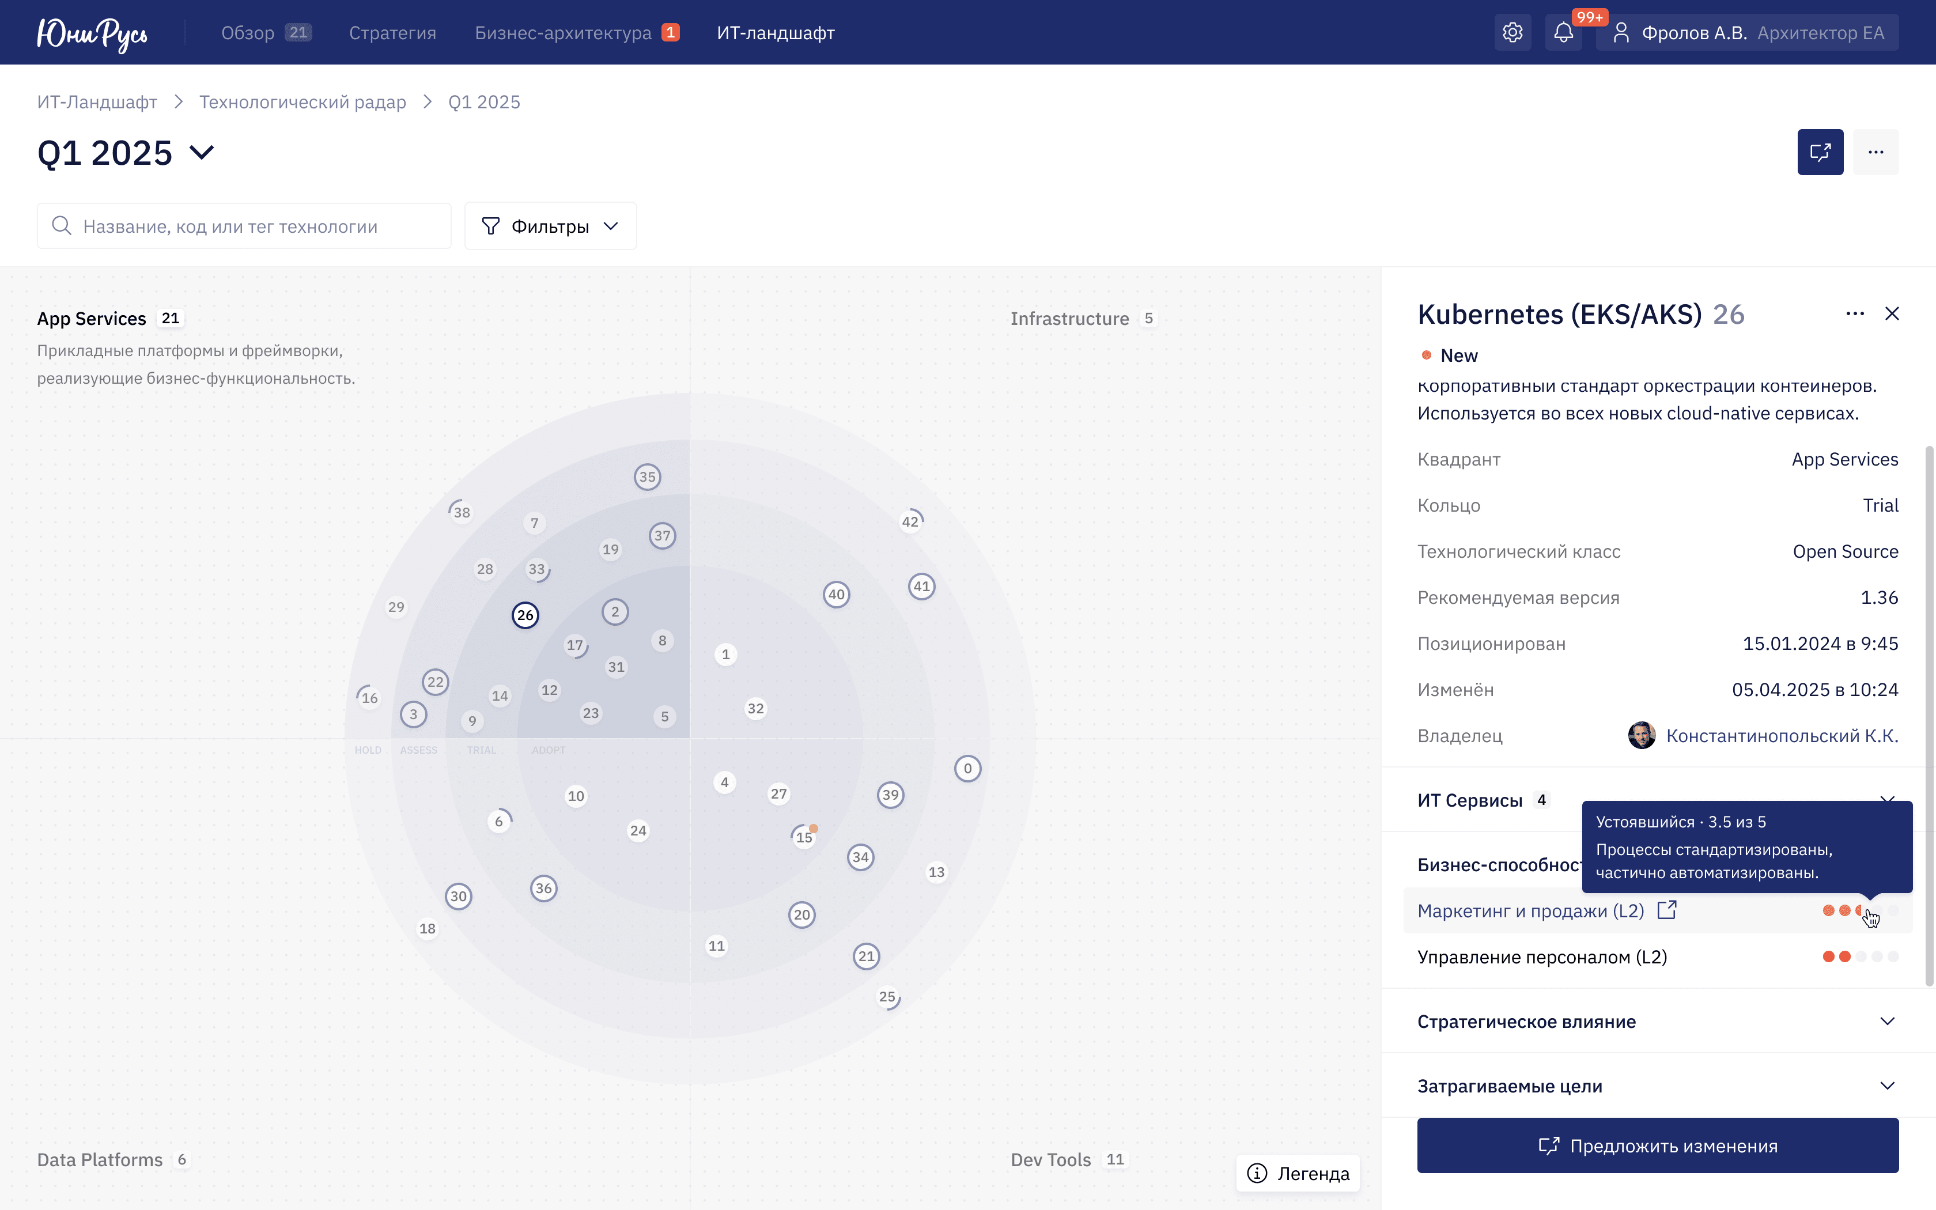Go to ИТ-Ландшафт breadcrumb
Image resolution: width=1936 pixels, height=1210 pixels.
[97, 103]
